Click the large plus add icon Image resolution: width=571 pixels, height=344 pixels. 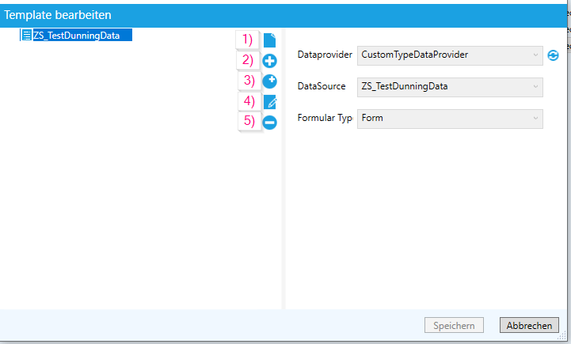pyautogui.click(x=269, y=61)
